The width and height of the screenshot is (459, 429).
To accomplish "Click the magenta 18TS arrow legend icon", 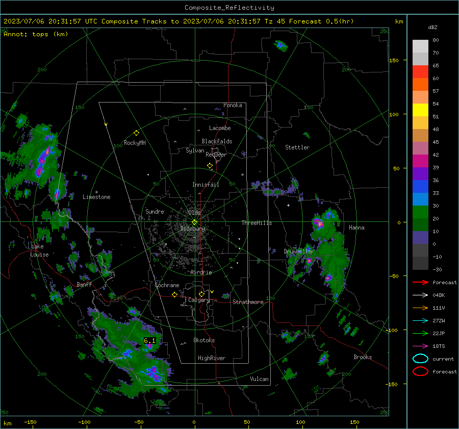I will pos(420,346).
